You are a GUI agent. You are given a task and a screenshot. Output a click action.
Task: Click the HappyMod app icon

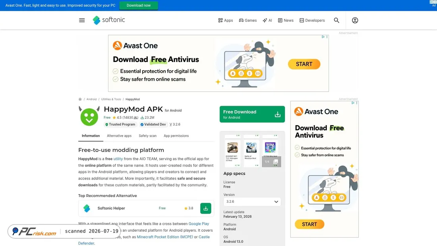tap(89, 116)
